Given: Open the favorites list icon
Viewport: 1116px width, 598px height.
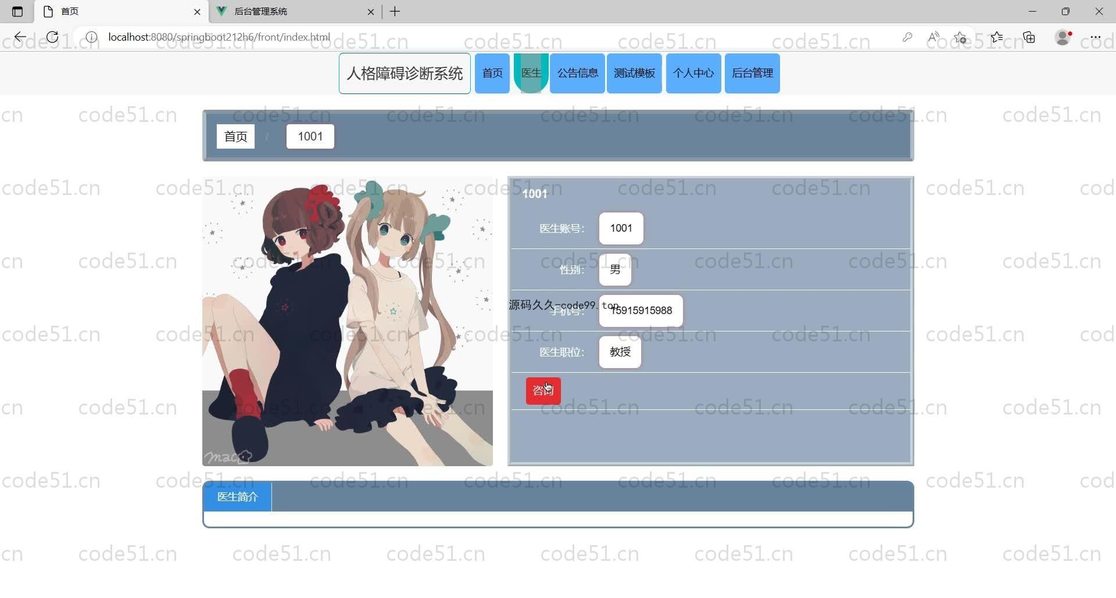Looking at the screenshot, I should click(x=997, y=37).
